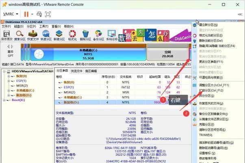This screenshot has width=245, height=163.
Task: Expand the HD0:VMwareVirtualSATAH tree node
Action: 4,71
